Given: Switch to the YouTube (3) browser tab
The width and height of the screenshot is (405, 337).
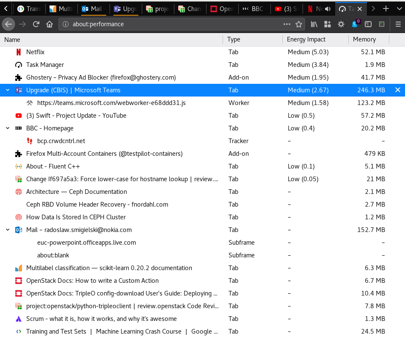Looking at the screenshot, I should point(286,9).
